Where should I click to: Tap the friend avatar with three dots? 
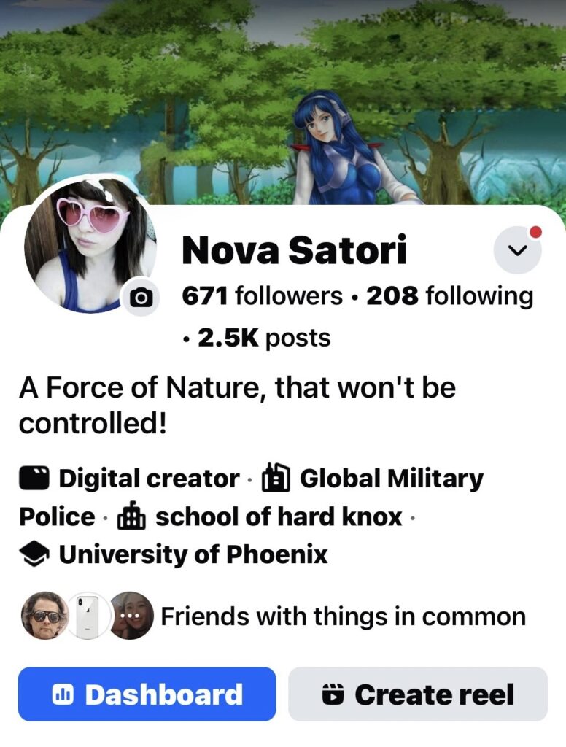pyautogui.click(x=130, y=616)
